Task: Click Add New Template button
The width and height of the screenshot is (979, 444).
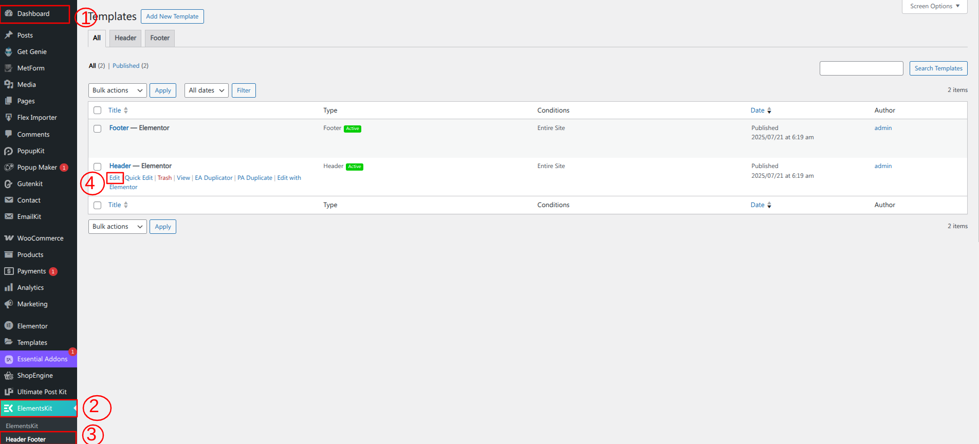Action: [x=172, y=16]
